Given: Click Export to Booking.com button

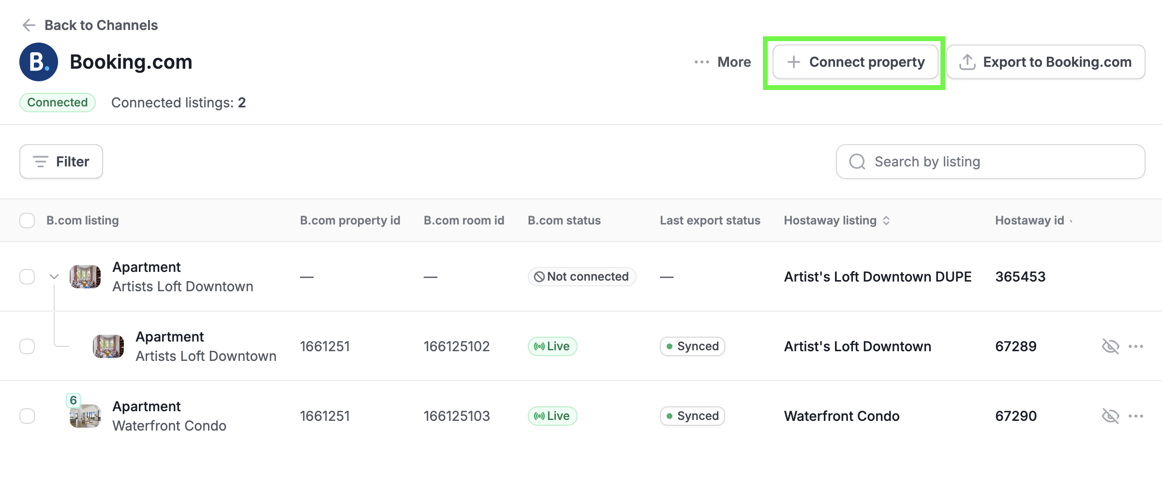Looking at the screenshot, I should click(x=1046, y=62).
